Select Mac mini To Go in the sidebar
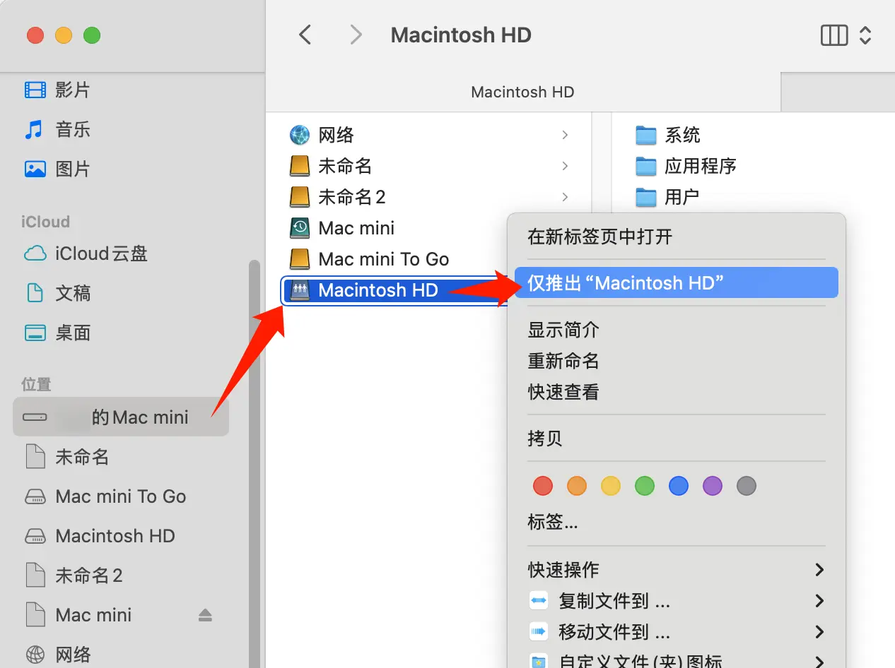The width and height of the screenshot is (895, 668). [x=105, y=496]
